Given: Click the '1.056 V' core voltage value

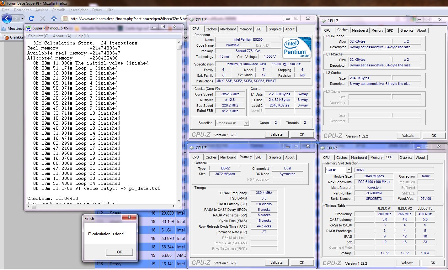Looking at the screenshot, I should pyautogui.click(x=270, y=57).
